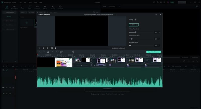Screen dimensions: 201x109
Task: Play the Silence Detection preview
Action: coord(47,48)
